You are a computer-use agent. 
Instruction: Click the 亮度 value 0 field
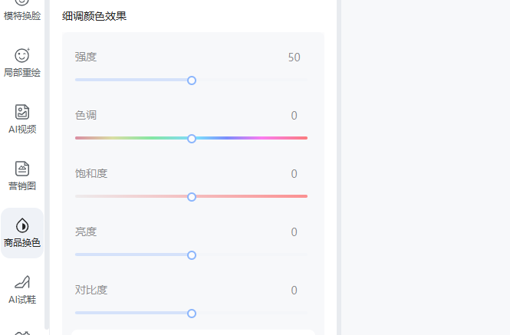(294, 232)
